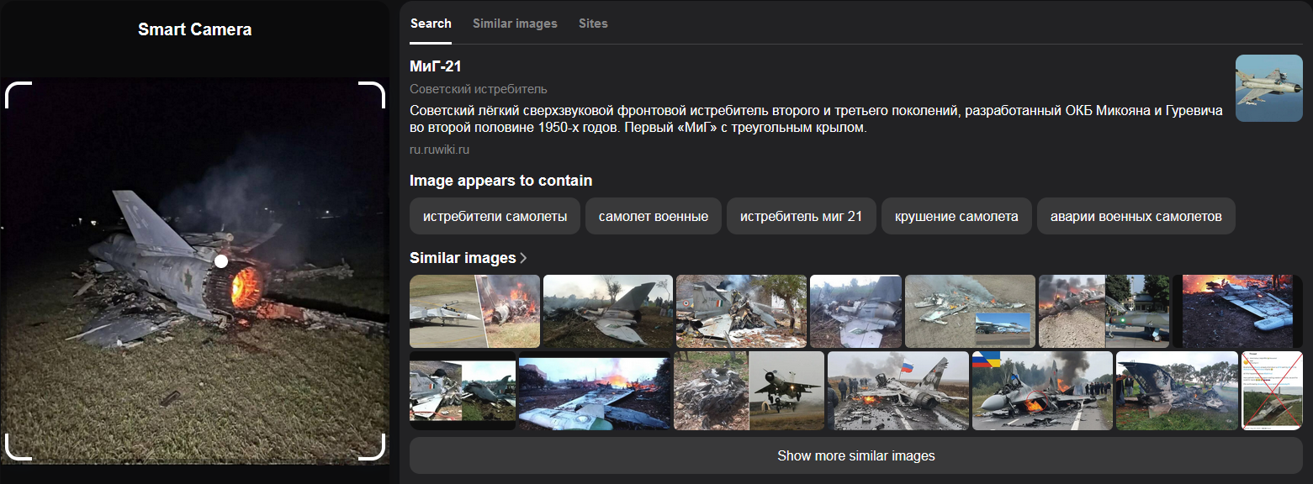Click the Smart Camera title
Image resolution: width=1313 pixels, height=484 pixels.
click(195, 29)
